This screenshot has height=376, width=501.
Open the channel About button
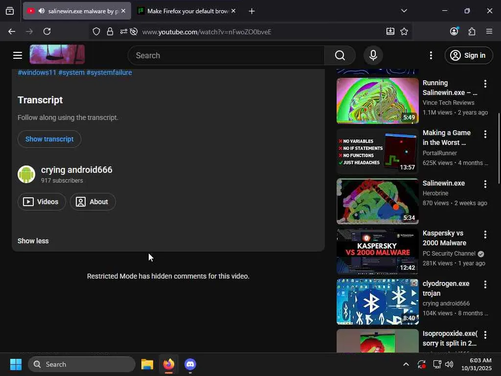pyautogui.click(x=92, y=202)
